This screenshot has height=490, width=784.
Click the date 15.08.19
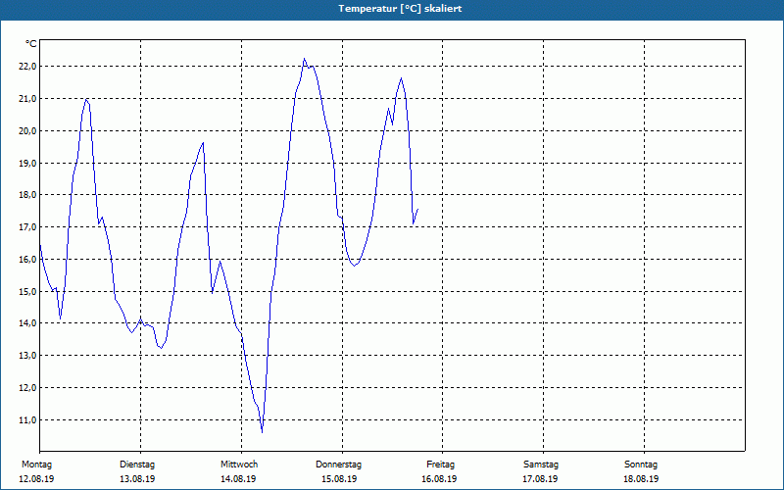coord(339,479)
